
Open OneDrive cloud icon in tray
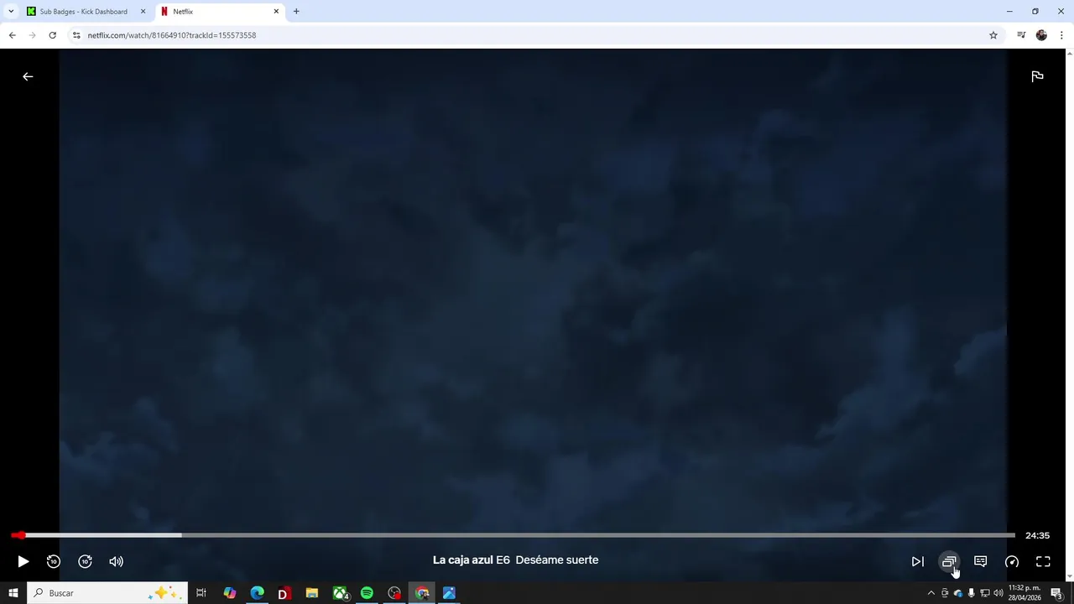pyautogui.click(x=958, y=593)
